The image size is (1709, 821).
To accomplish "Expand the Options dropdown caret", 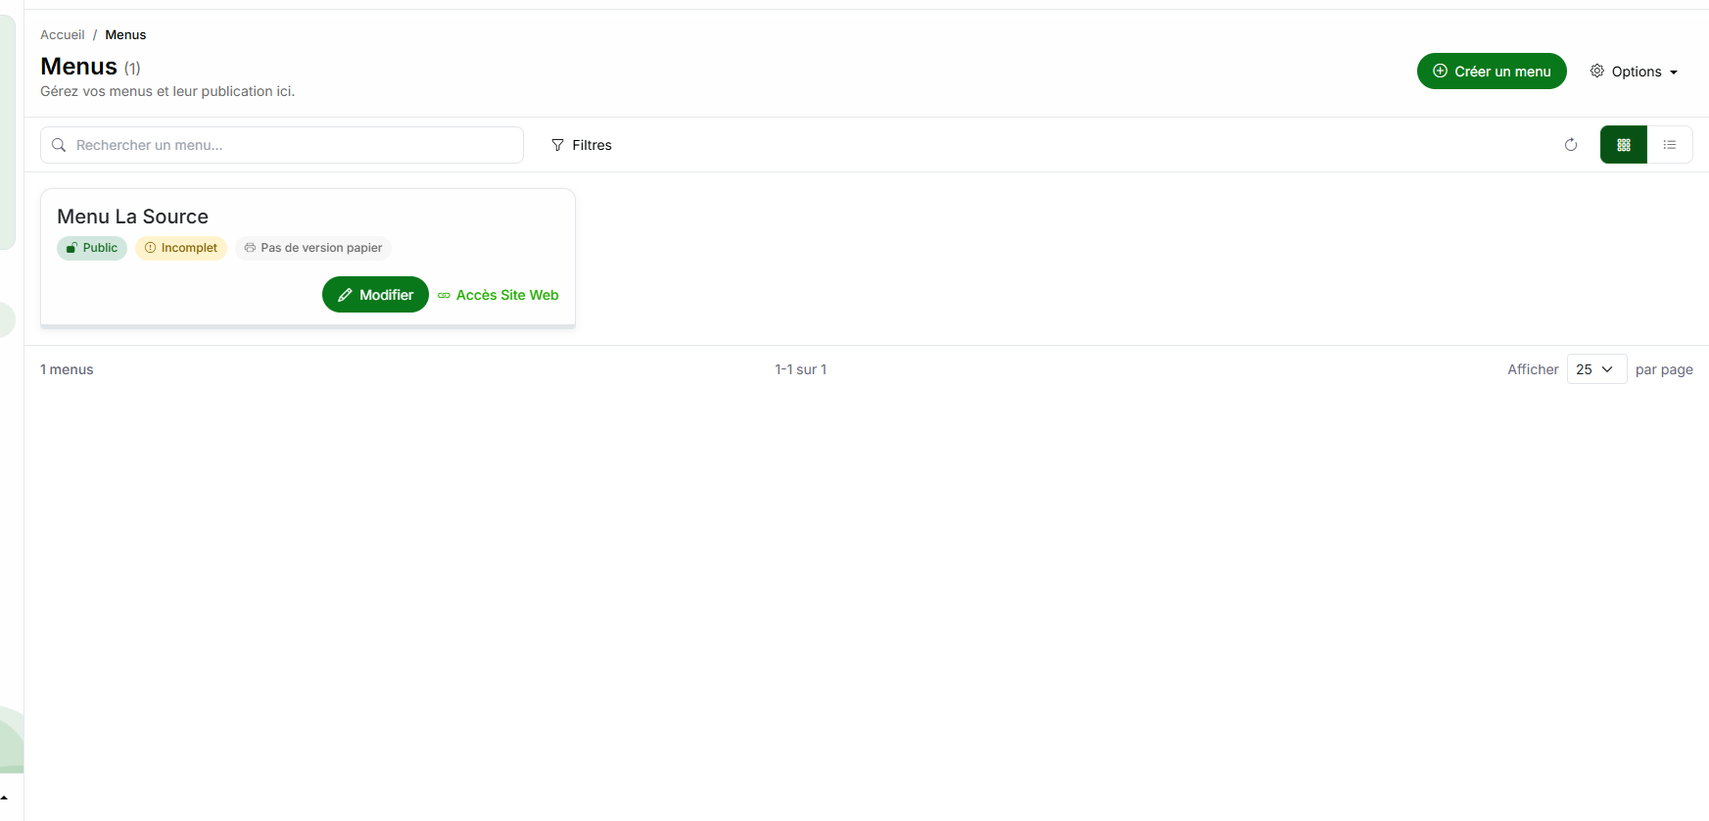I will [x=1674, y=72].
